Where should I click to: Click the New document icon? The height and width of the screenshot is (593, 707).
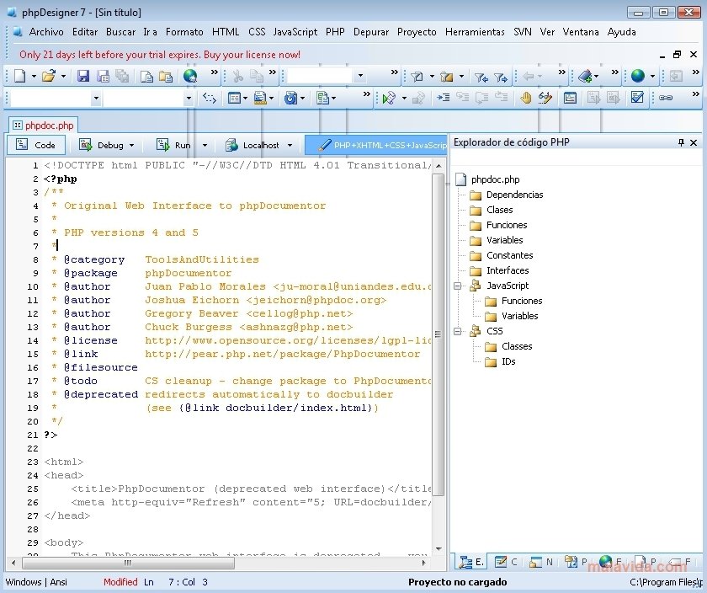tap(20, 76)
